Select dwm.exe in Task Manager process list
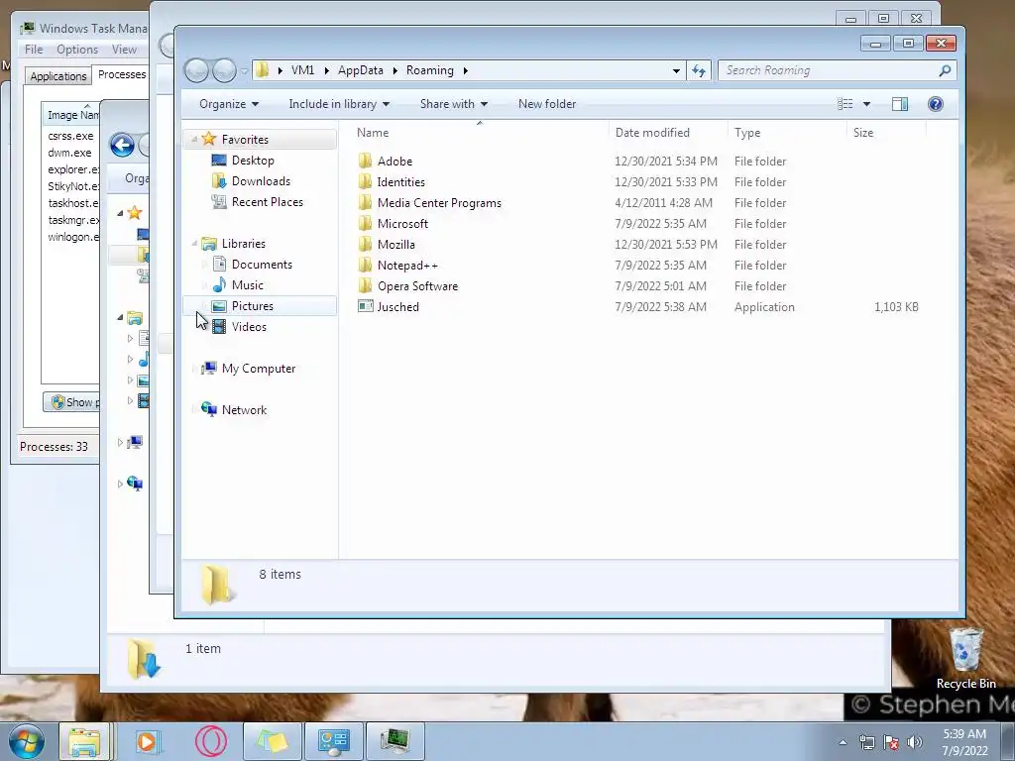1015x761 pixels. click(x=69, y=153)
